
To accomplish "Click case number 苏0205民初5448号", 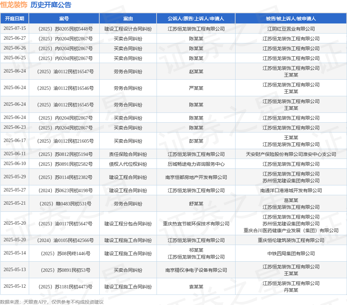I will tap(65, 29).
